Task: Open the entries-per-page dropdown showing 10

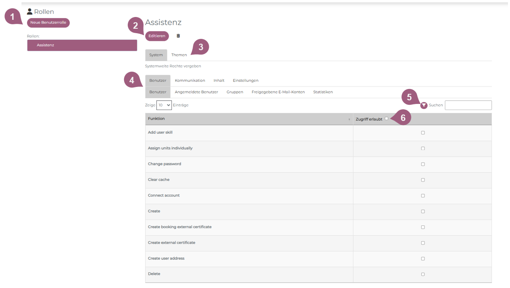Action: [164, 105]
